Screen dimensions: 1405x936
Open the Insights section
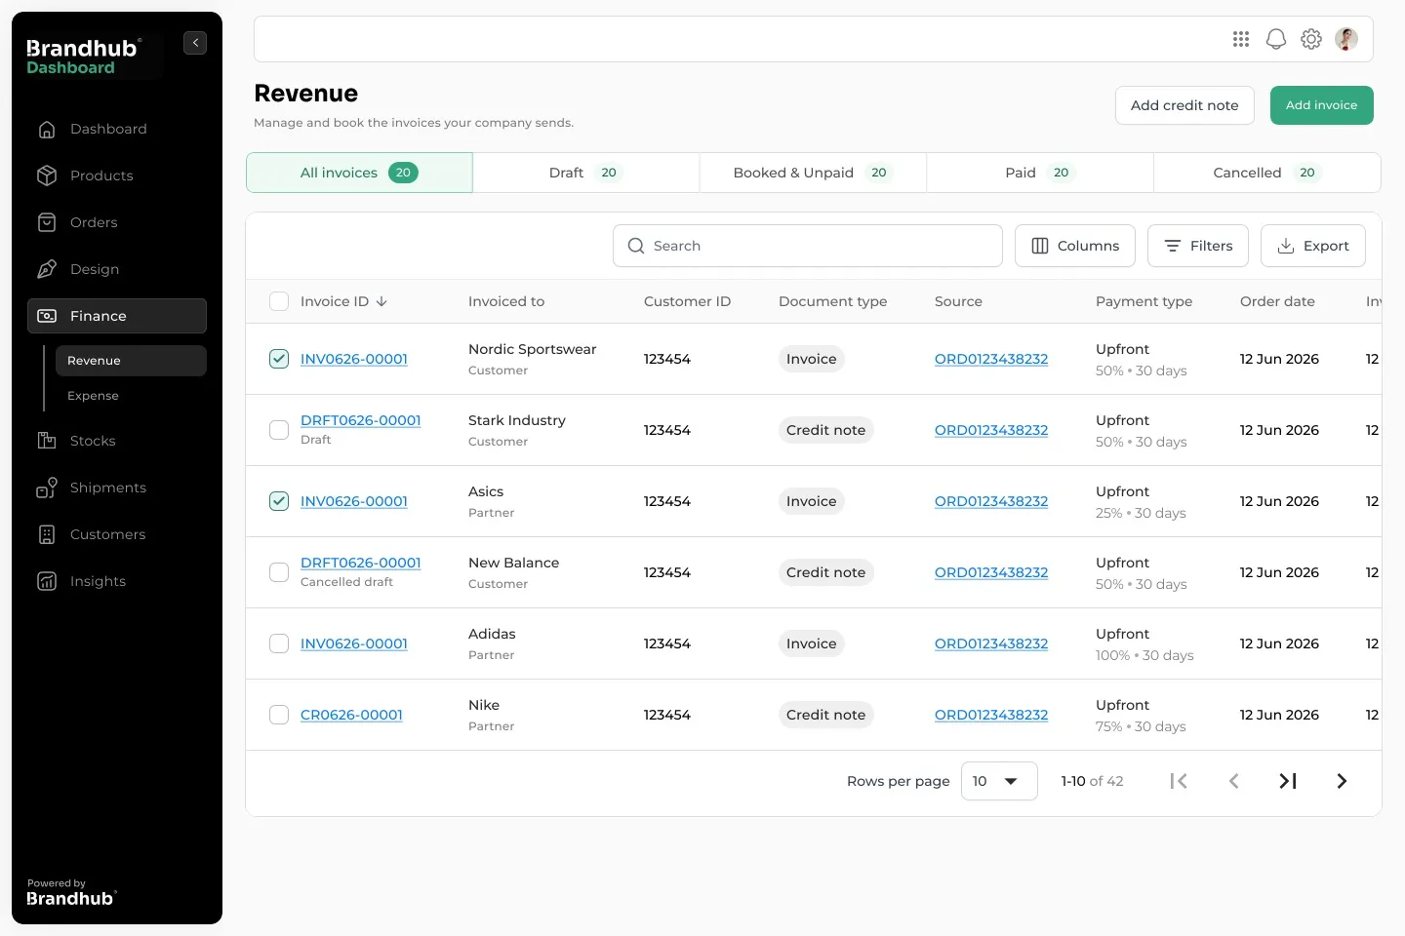click(x=117, y=581)
